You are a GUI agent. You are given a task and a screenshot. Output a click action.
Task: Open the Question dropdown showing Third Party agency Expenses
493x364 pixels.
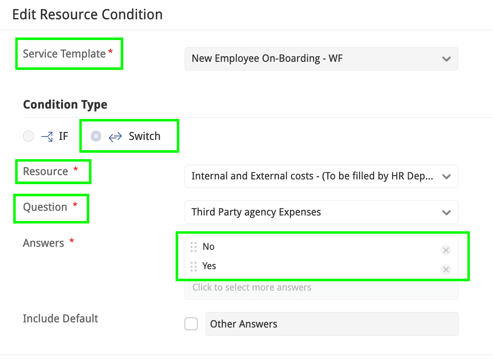(321, 212)
